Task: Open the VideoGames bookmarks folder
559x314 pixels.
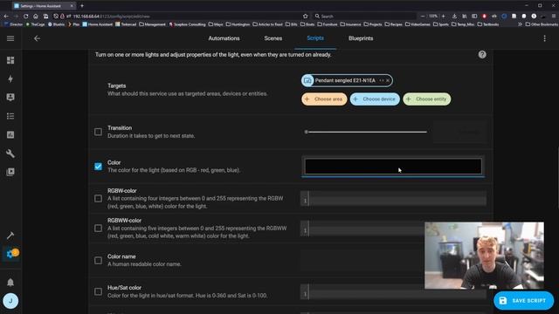Action: pos(418,24)
